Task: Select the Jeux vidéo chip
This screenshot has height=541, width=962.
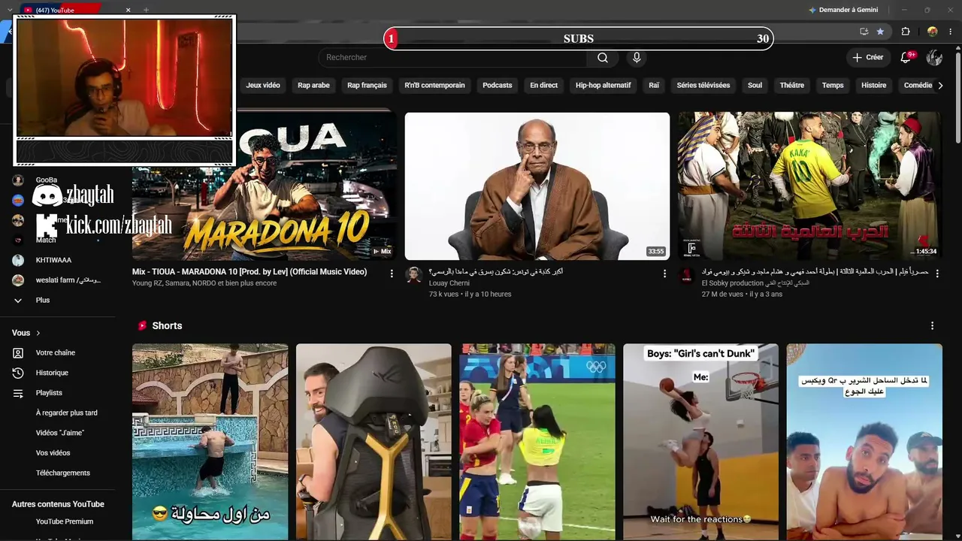Action: coord(263,86)
